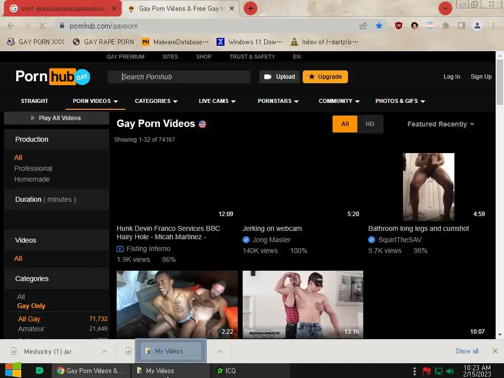Click the orange Upgrade star button

tap(325, 77)
